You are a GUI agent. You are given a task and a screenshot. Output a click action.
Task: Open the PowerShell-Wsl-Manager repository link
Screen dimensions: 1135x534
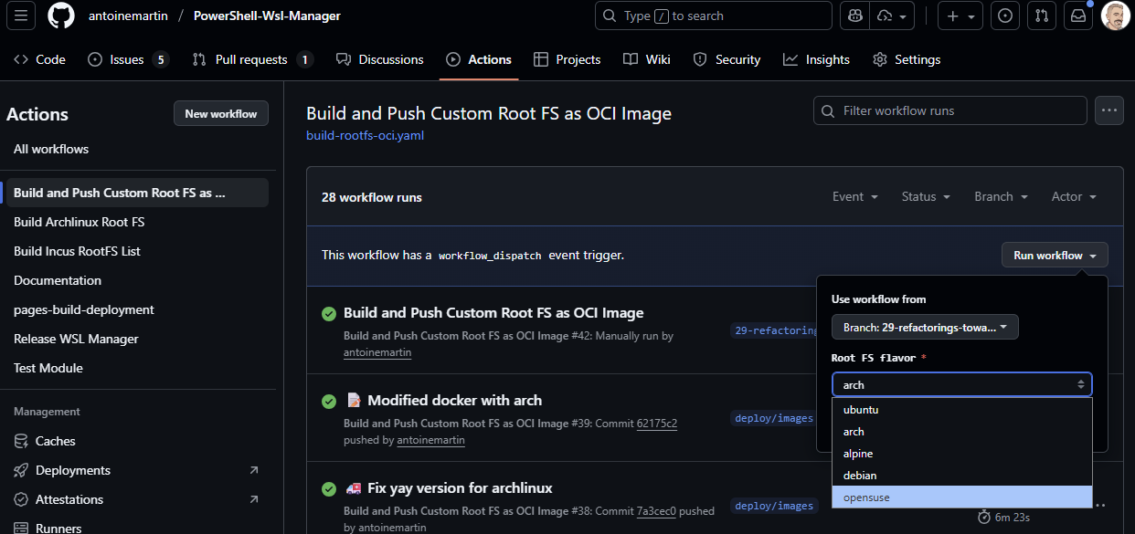pyautogui.click(x=267, y=16)
